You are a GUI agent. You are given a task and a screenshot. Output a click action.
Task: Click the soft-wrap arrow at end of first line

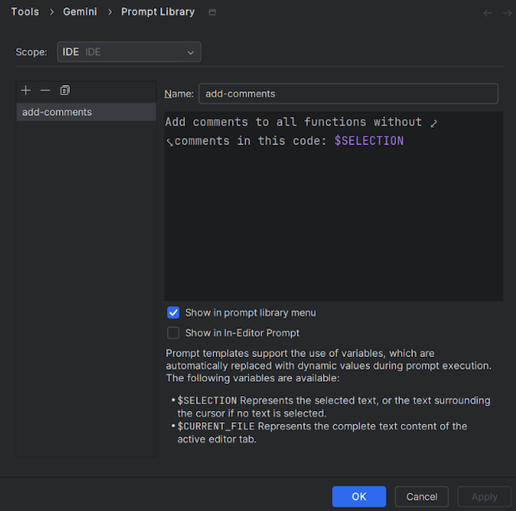coord(433,123)
